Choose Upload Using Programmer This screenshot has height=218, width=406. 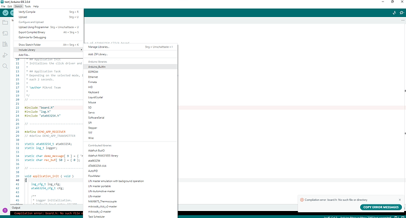pos(48,27)
